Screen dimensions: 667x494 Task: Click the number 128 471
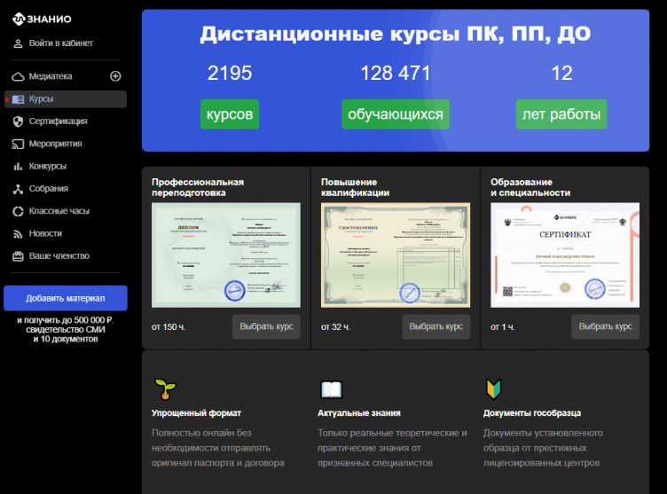tap(396, 74)
